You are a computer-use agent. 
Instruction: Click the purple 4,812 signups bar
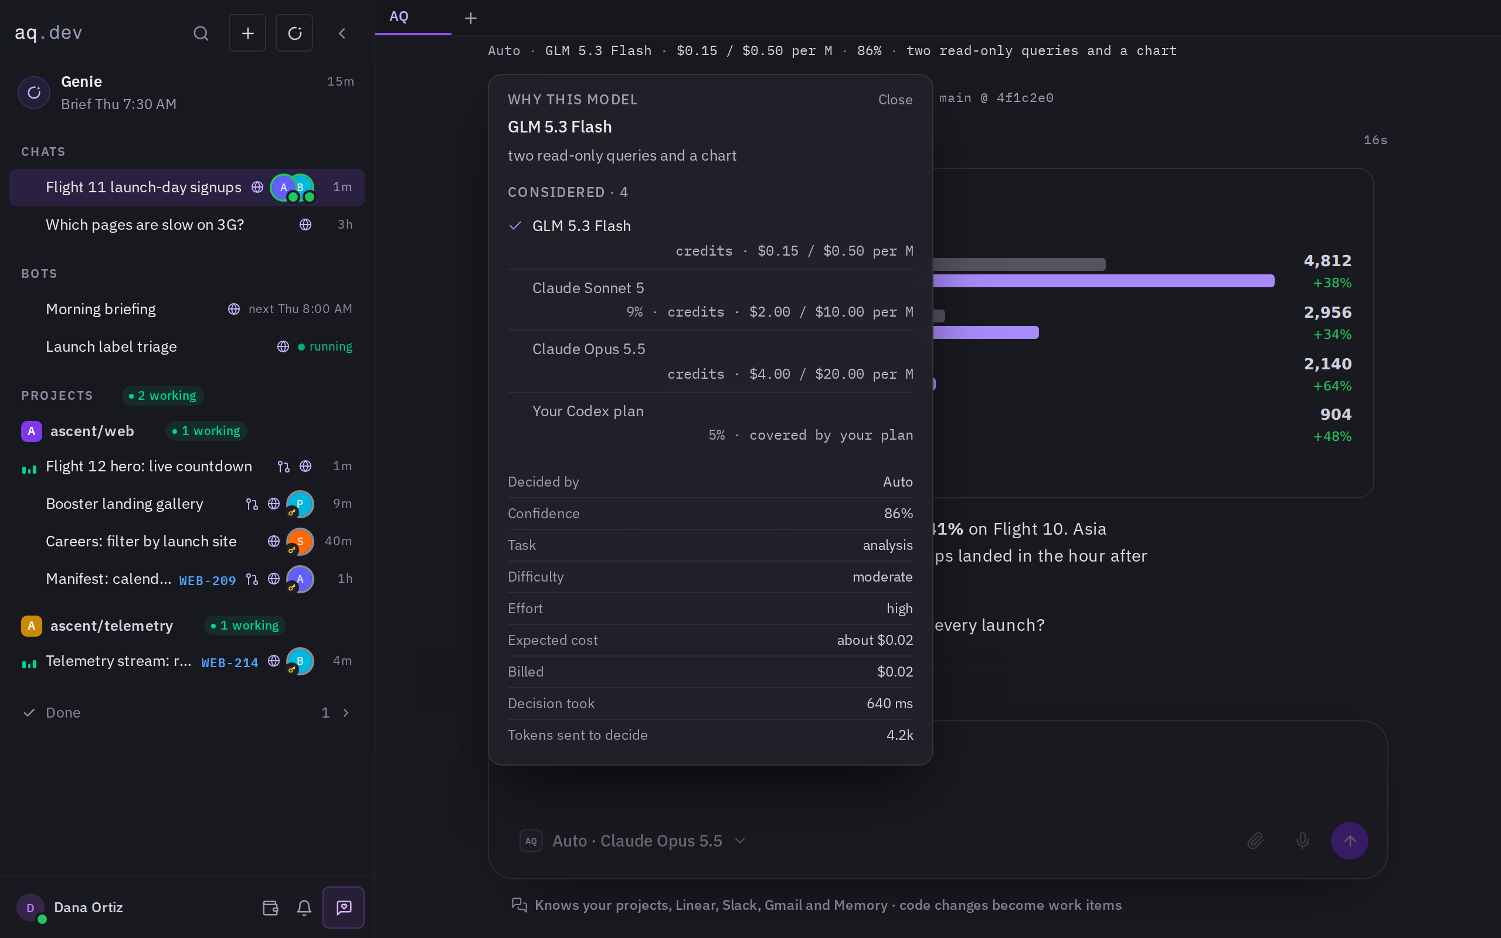coord(1103,281)
